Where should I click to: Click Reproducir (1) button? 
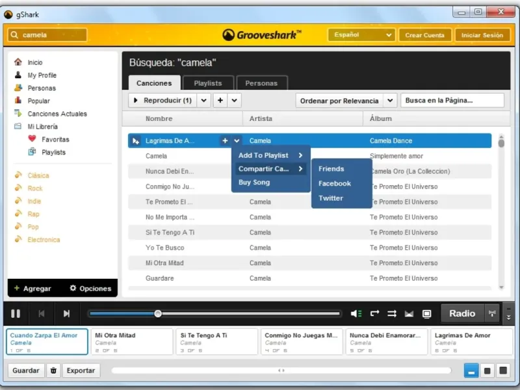162,100
